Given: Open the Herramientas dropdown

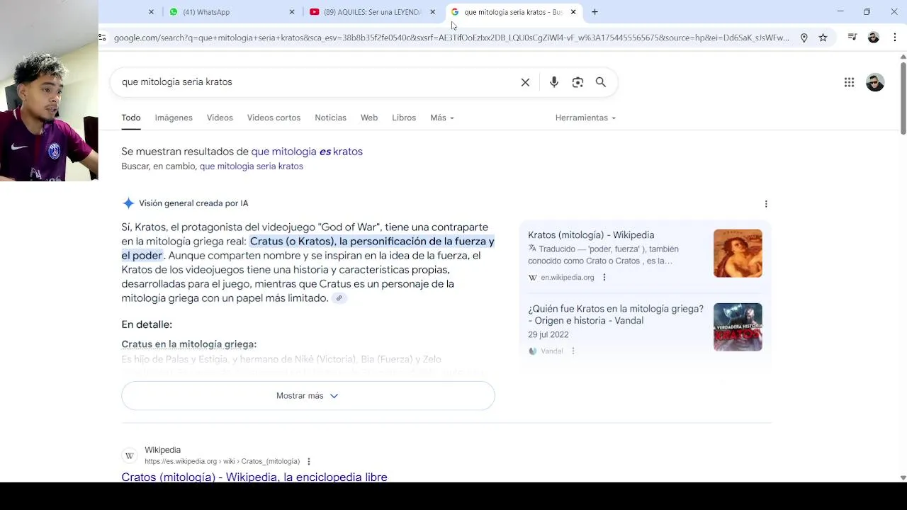Looking at the screenshot, I should pos(585,118).
